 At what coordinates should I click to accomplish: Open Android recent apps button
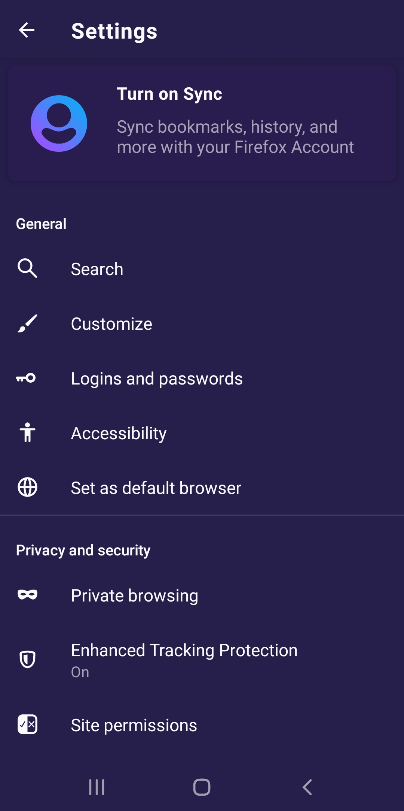(x=97, y=787)
